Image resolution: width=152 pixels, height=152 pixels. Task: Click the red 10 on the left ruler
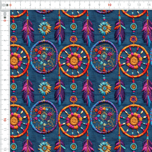pos(5,120)
